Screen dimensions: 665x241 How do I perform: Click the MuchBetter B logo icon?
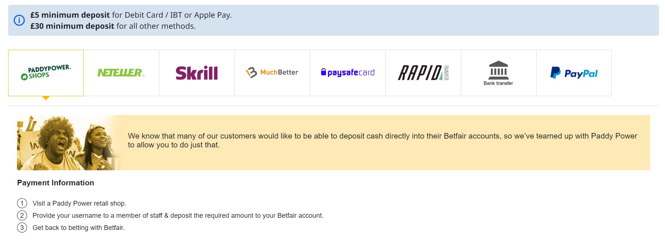pos(252,72)
